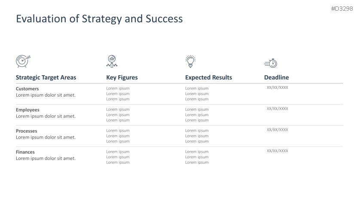
Task: Click the slide ID #D3298 label
Action: click(342, 9)
